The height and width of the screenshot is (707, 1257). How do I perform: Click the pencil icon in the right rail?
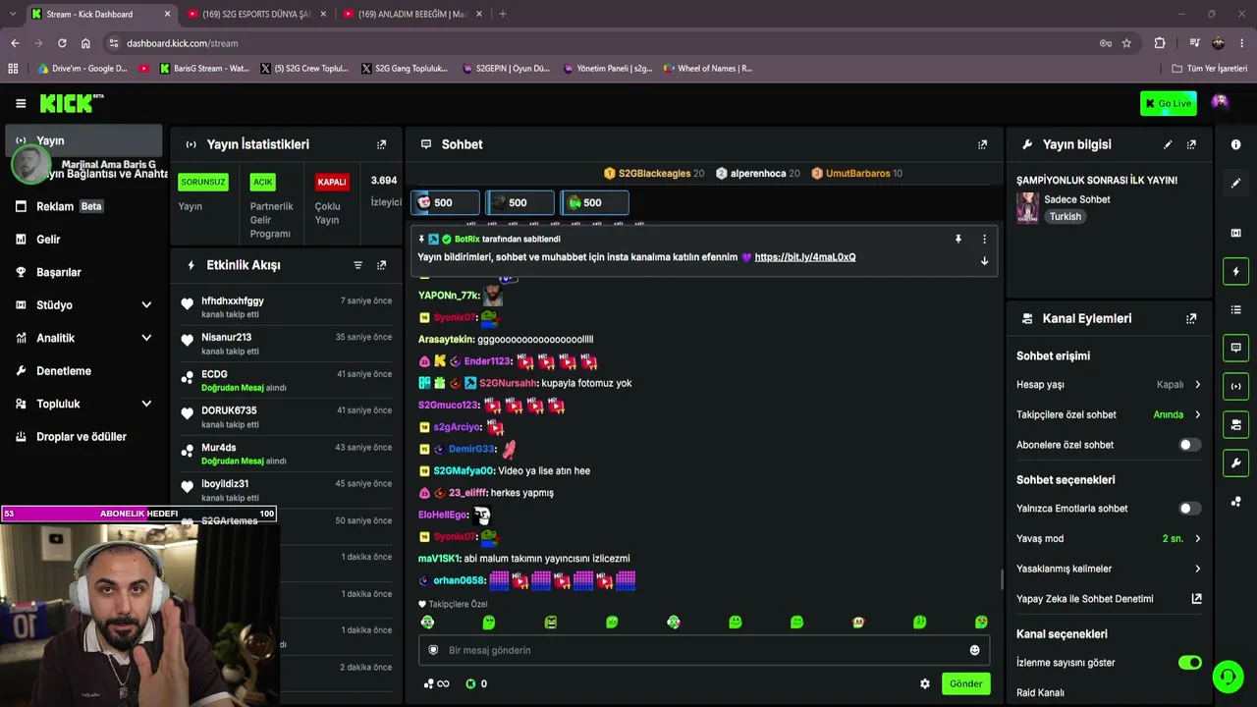[x=1235, y=184]
